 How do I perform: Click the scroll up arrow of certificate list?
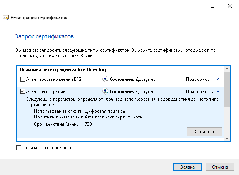[227, 69]
